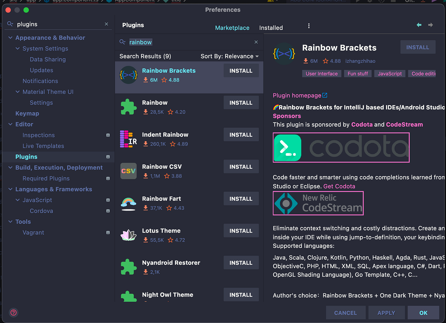The image size is (446, 323).
Task: Click the plugin search magnifier icon
Action: click(x=122, y=42)
